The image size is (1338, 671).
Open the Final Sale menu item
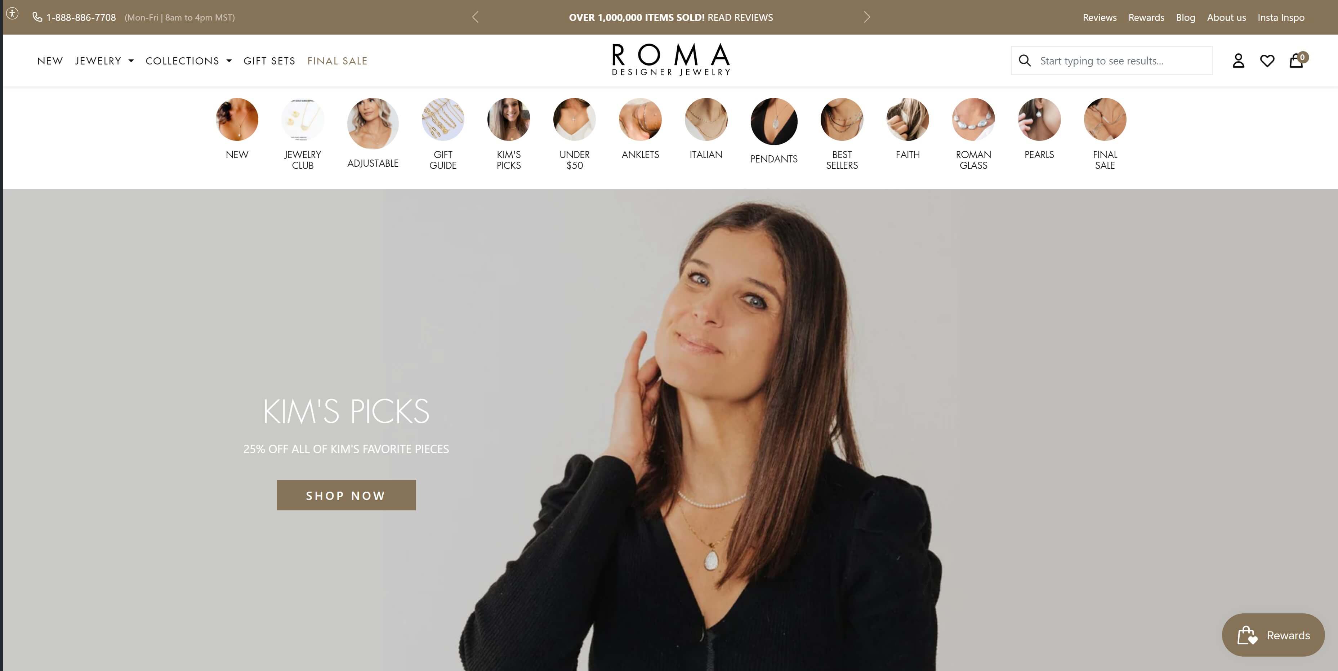tap(337, 61)
